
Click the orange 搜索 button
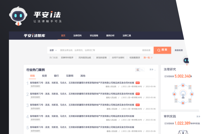click(x=162, y=50)
